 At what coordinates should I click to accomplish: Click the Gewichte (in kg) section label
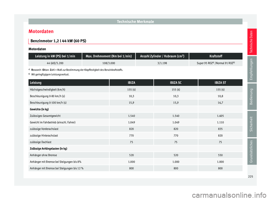click(x=39, y=109)
